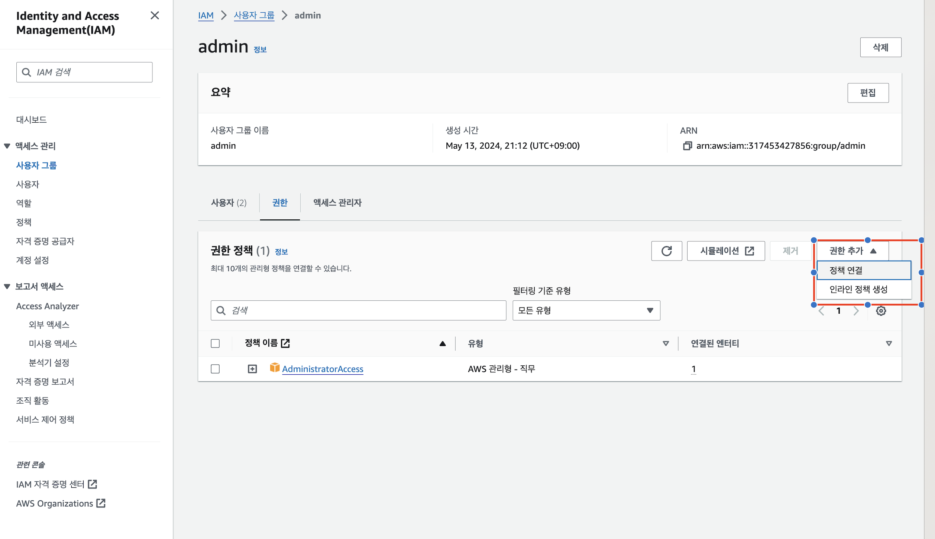Click the AdministratorAccess policy box icon
This screenshot has width=935, height=539.
[275, 368]
